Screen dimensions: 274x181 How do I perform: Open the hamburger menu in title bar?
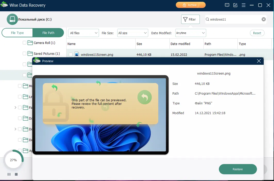(x=244, y=5)
